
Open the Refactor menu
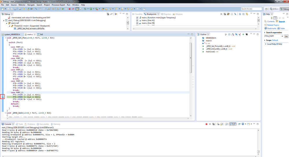(22, 5)
